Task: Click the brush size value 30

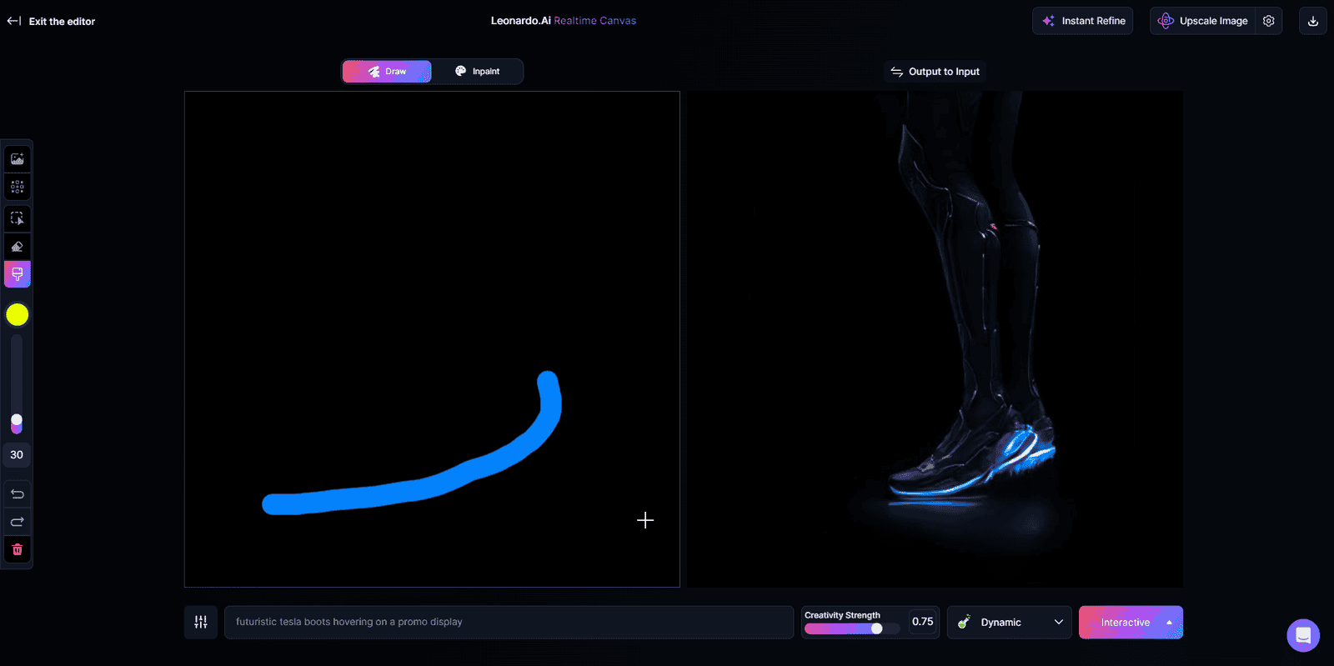Action: tap(17, 455)
